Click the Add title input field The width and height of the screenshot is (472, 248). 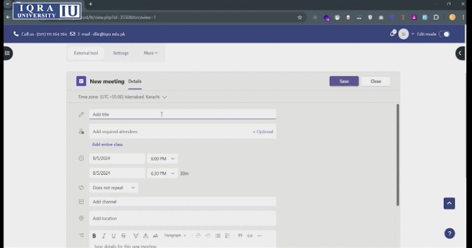(182, 114)
